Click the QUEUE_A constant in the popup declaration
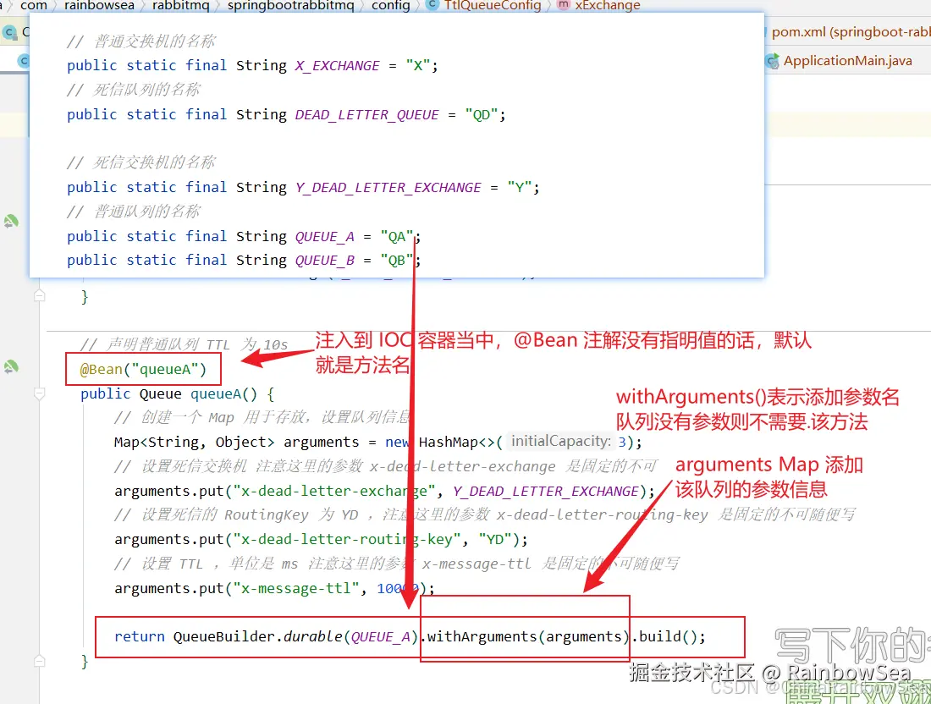 click(x=325, y=237)
